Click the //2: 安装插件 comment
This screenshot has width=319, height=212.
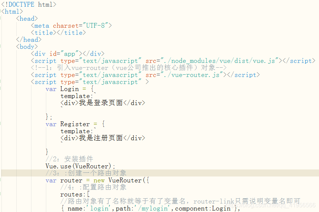point(69,159)
